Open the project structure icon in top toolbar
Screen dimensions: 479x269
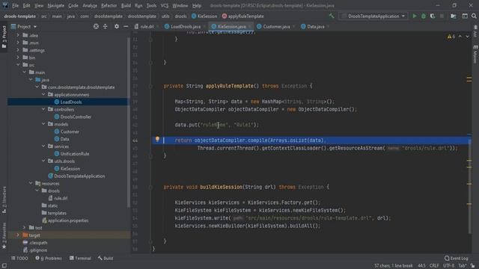[454, 16]
